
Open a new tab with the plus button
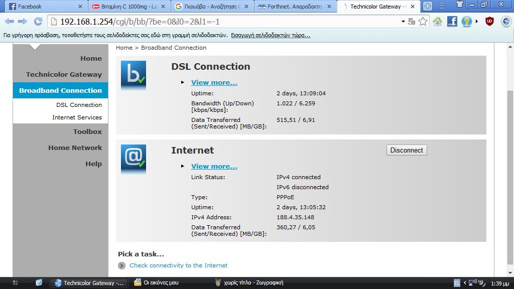pos(428,6)
